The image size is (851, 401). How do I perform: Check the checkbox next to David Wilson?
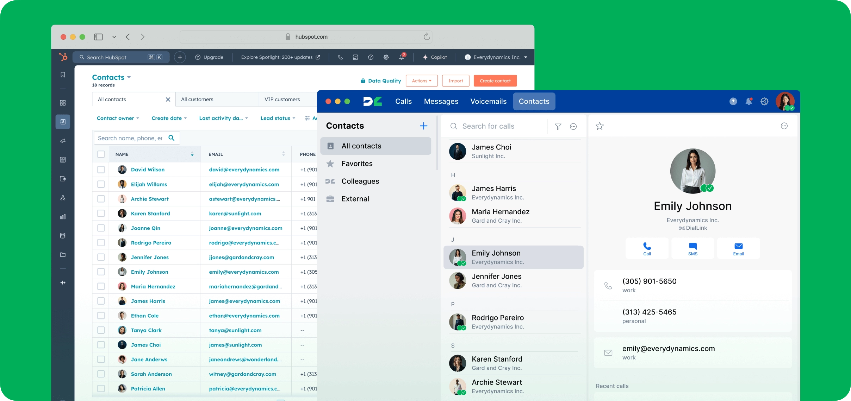click(101, 170)
